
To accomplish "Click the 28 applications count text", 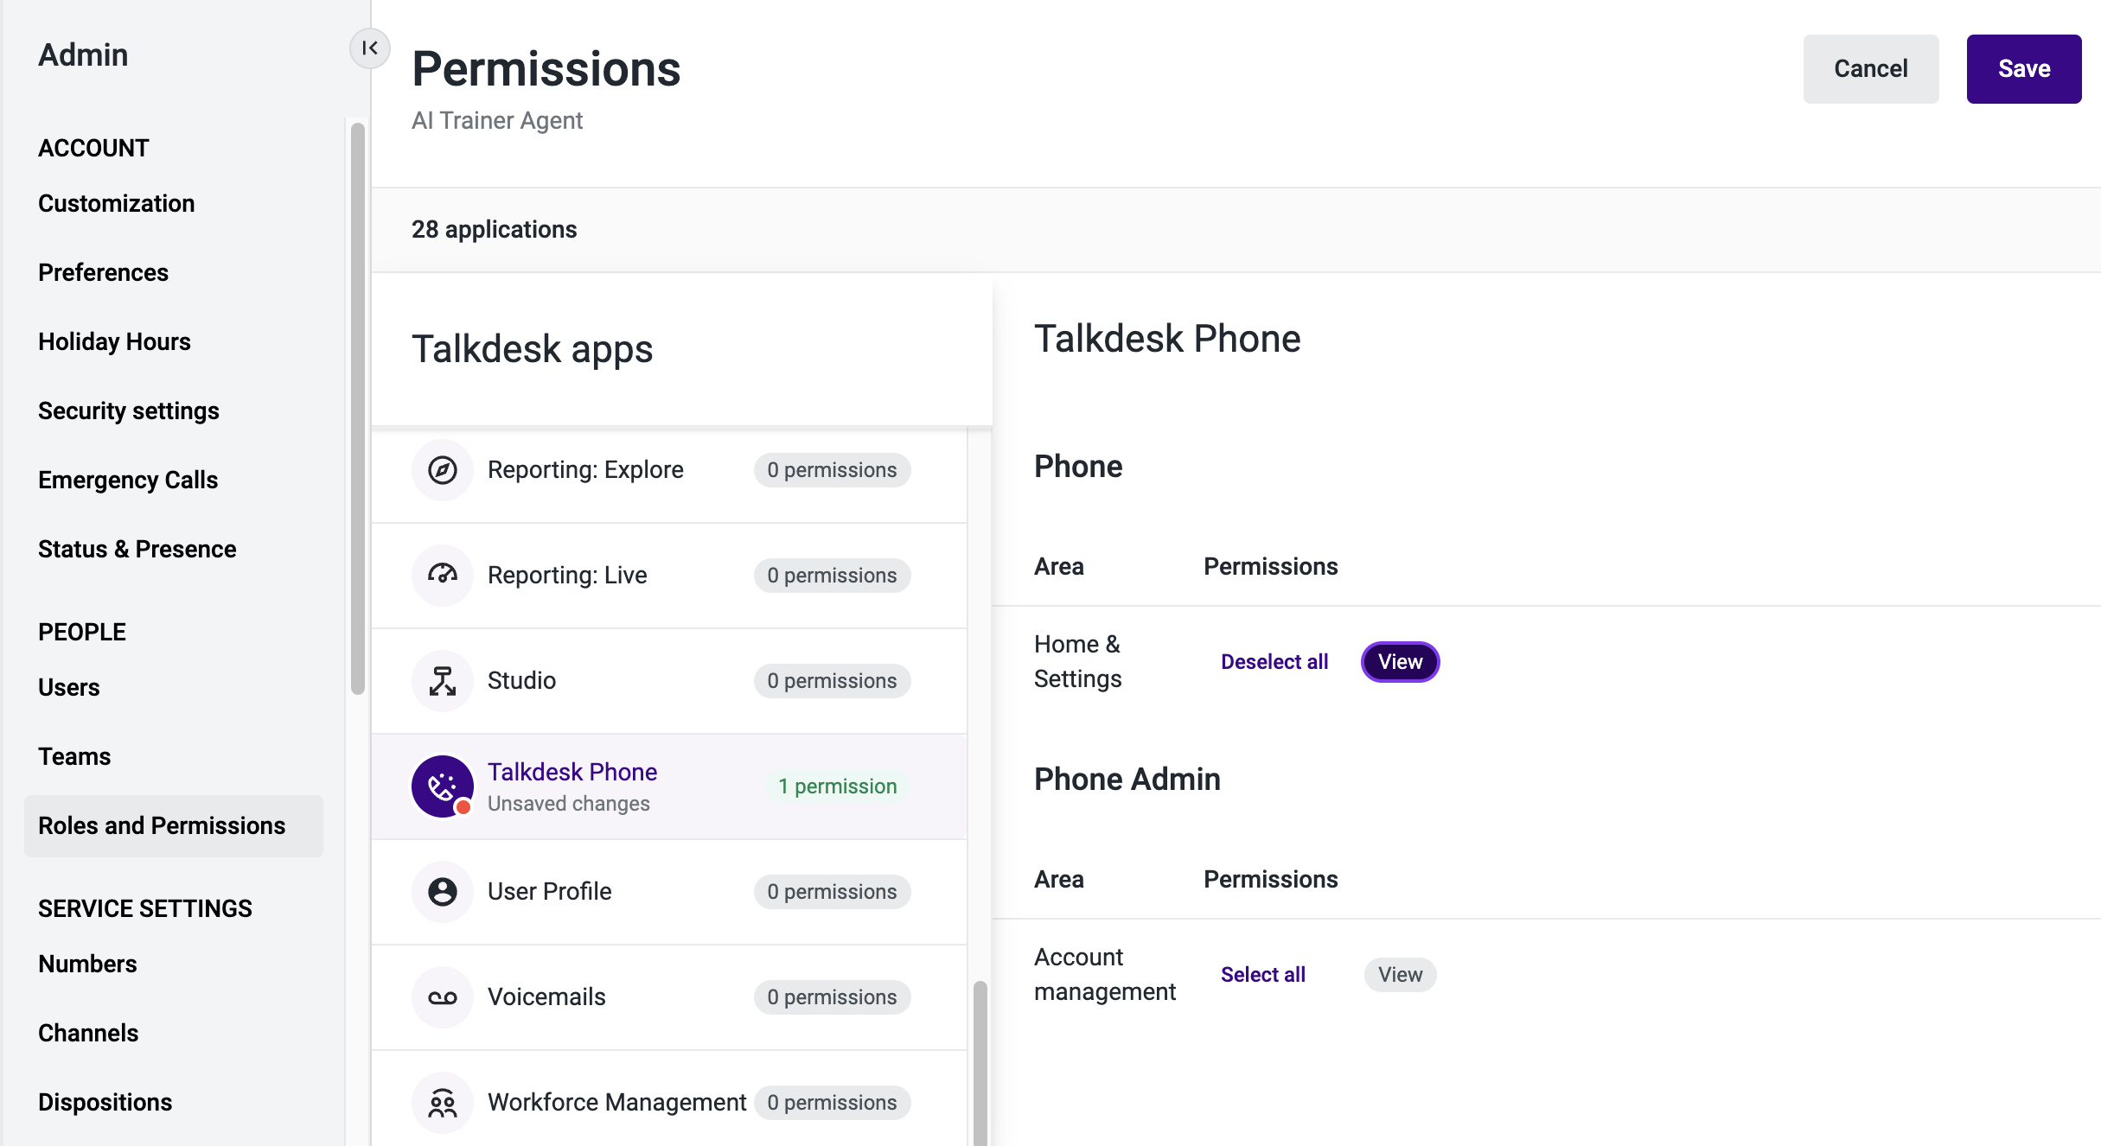I will coord(495,230).
